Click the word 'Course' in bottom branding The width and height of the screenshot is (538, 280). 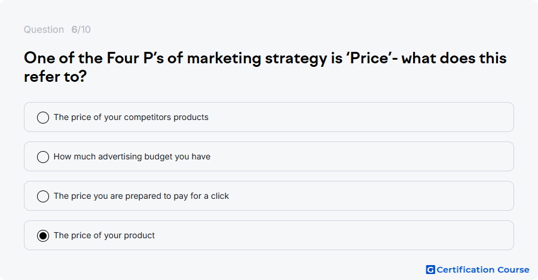[513, 270]
